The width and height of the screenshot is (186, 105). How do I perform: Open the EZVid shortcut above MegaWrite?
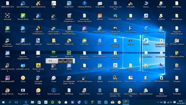[x=23, y=79]
